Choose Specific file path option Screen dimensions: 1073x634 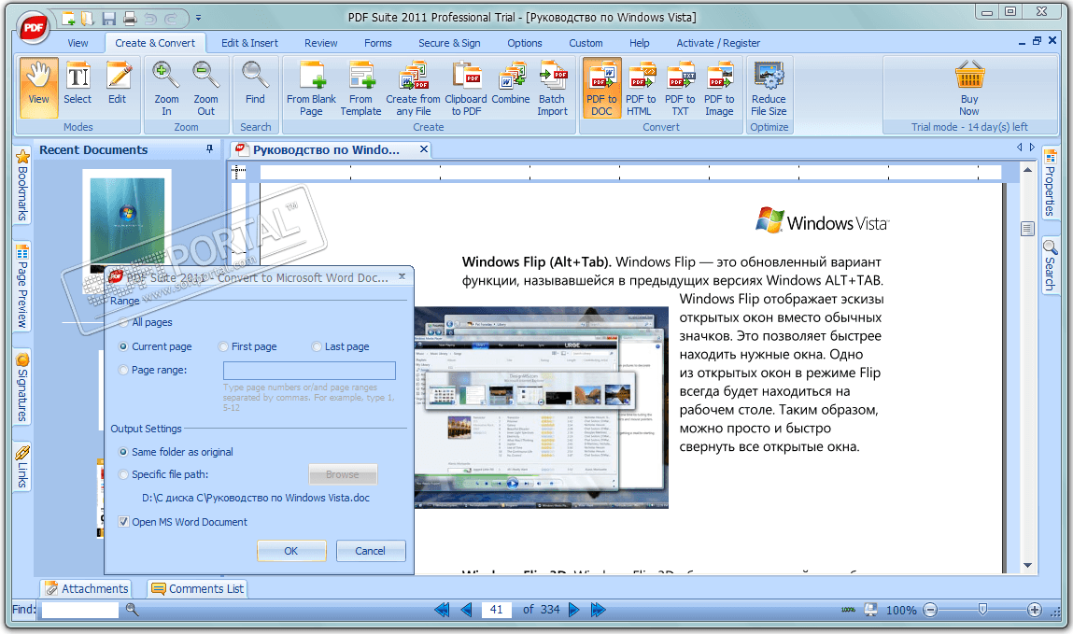pos(123,474)
